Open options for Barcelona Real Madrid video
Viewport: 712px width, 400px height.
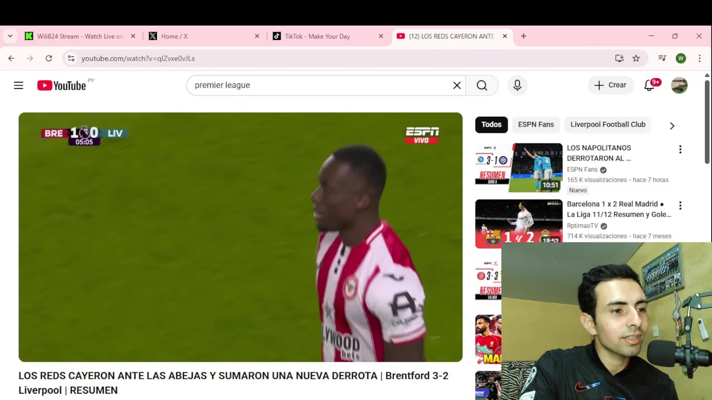point(680,206)
